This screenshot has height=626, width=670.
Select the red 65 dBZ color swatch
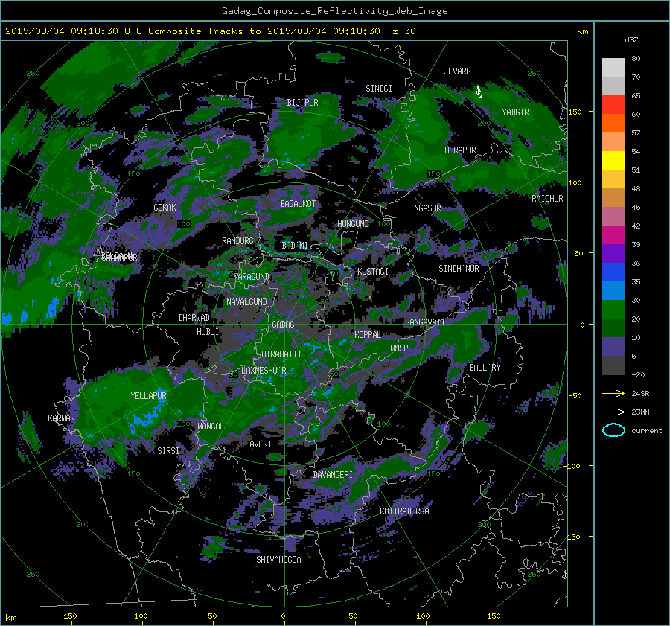pyautogui.click(x=613, y=104)
